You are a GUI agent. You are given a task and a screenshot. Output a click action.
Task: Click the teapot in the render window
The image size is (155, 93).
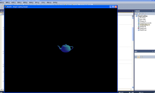65,48
